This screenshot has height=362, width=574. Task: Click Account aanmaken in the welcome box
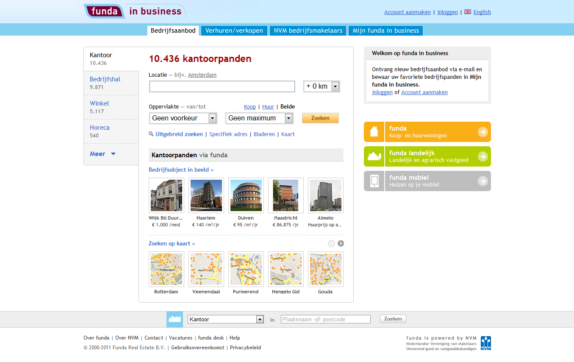point(424,92)
